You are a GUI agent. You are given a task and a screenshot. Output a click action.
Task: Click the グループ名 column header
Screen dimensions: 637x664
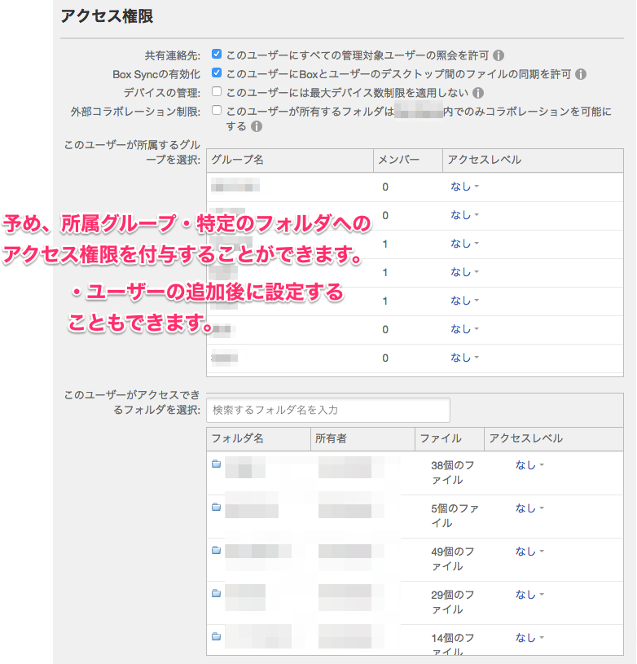236,160
